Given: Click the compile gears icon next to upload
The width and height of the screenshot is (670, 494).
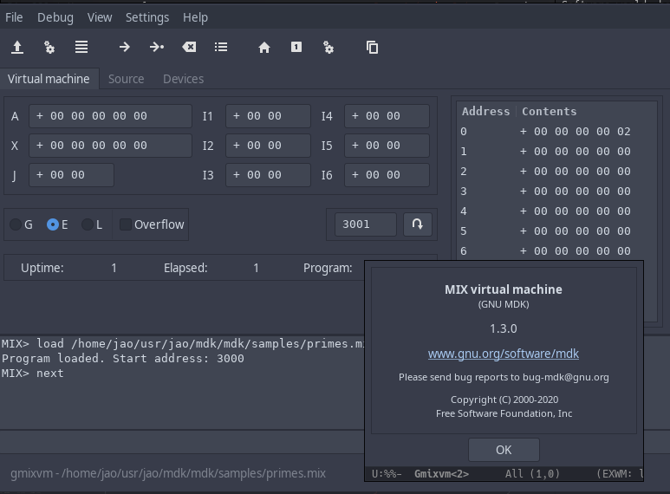Looking at the screenshot, I should [49, 47].
